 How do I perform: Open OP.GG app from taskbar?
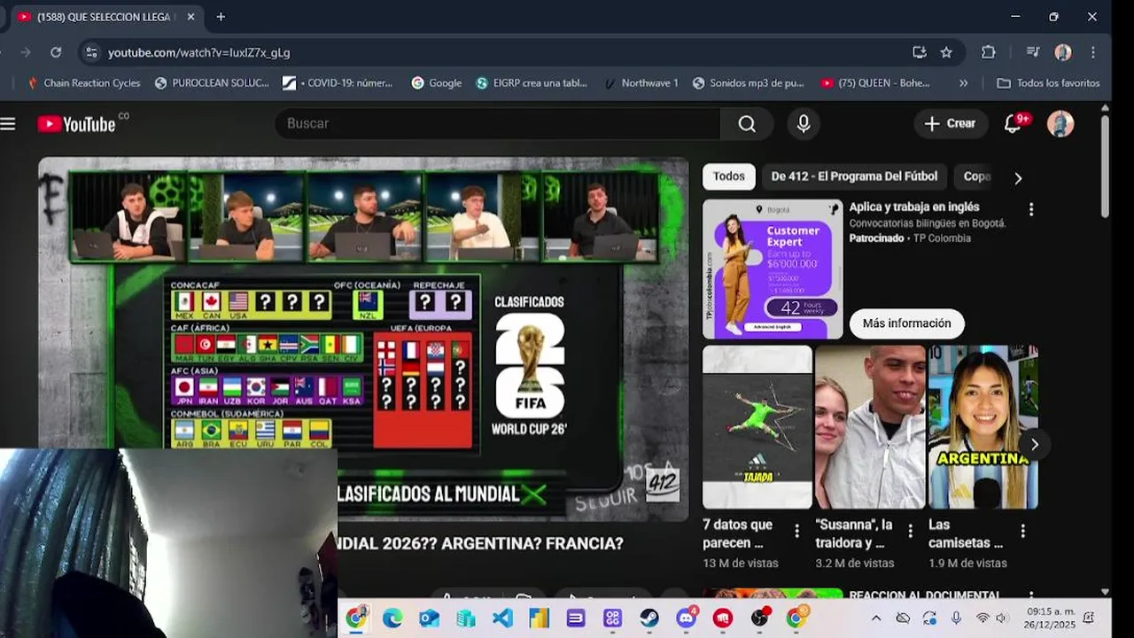coord(612,619)
